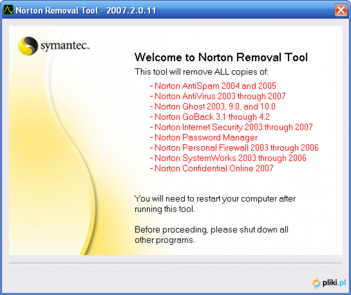The height and width of the screenshot is (295, 351).
Task: Select 'Norton Confidential Online 2007' line
Action: click(x=211, y=169)
